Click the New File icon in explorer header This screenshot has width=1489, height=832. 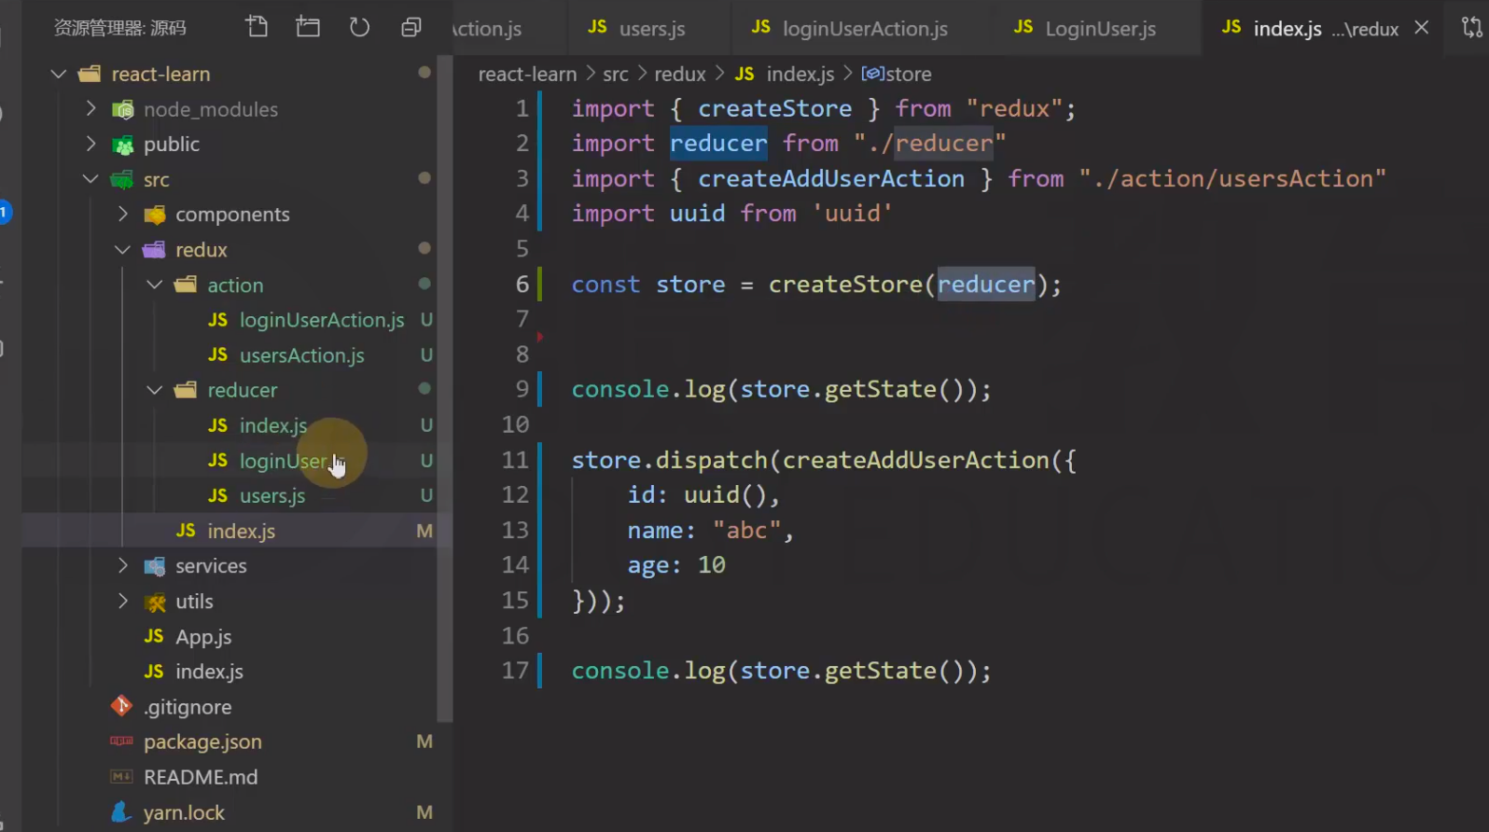coord(257,27)
